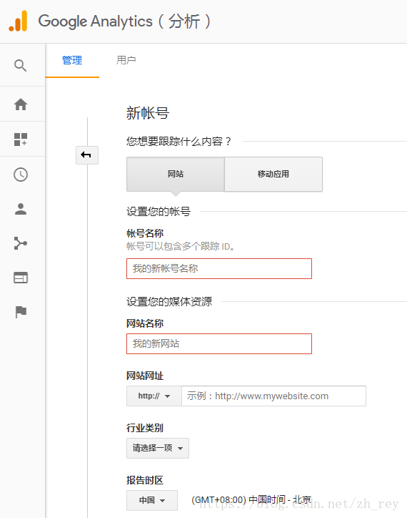
Task: Select 移动应用 tracking option
Action: pos(273,174)
